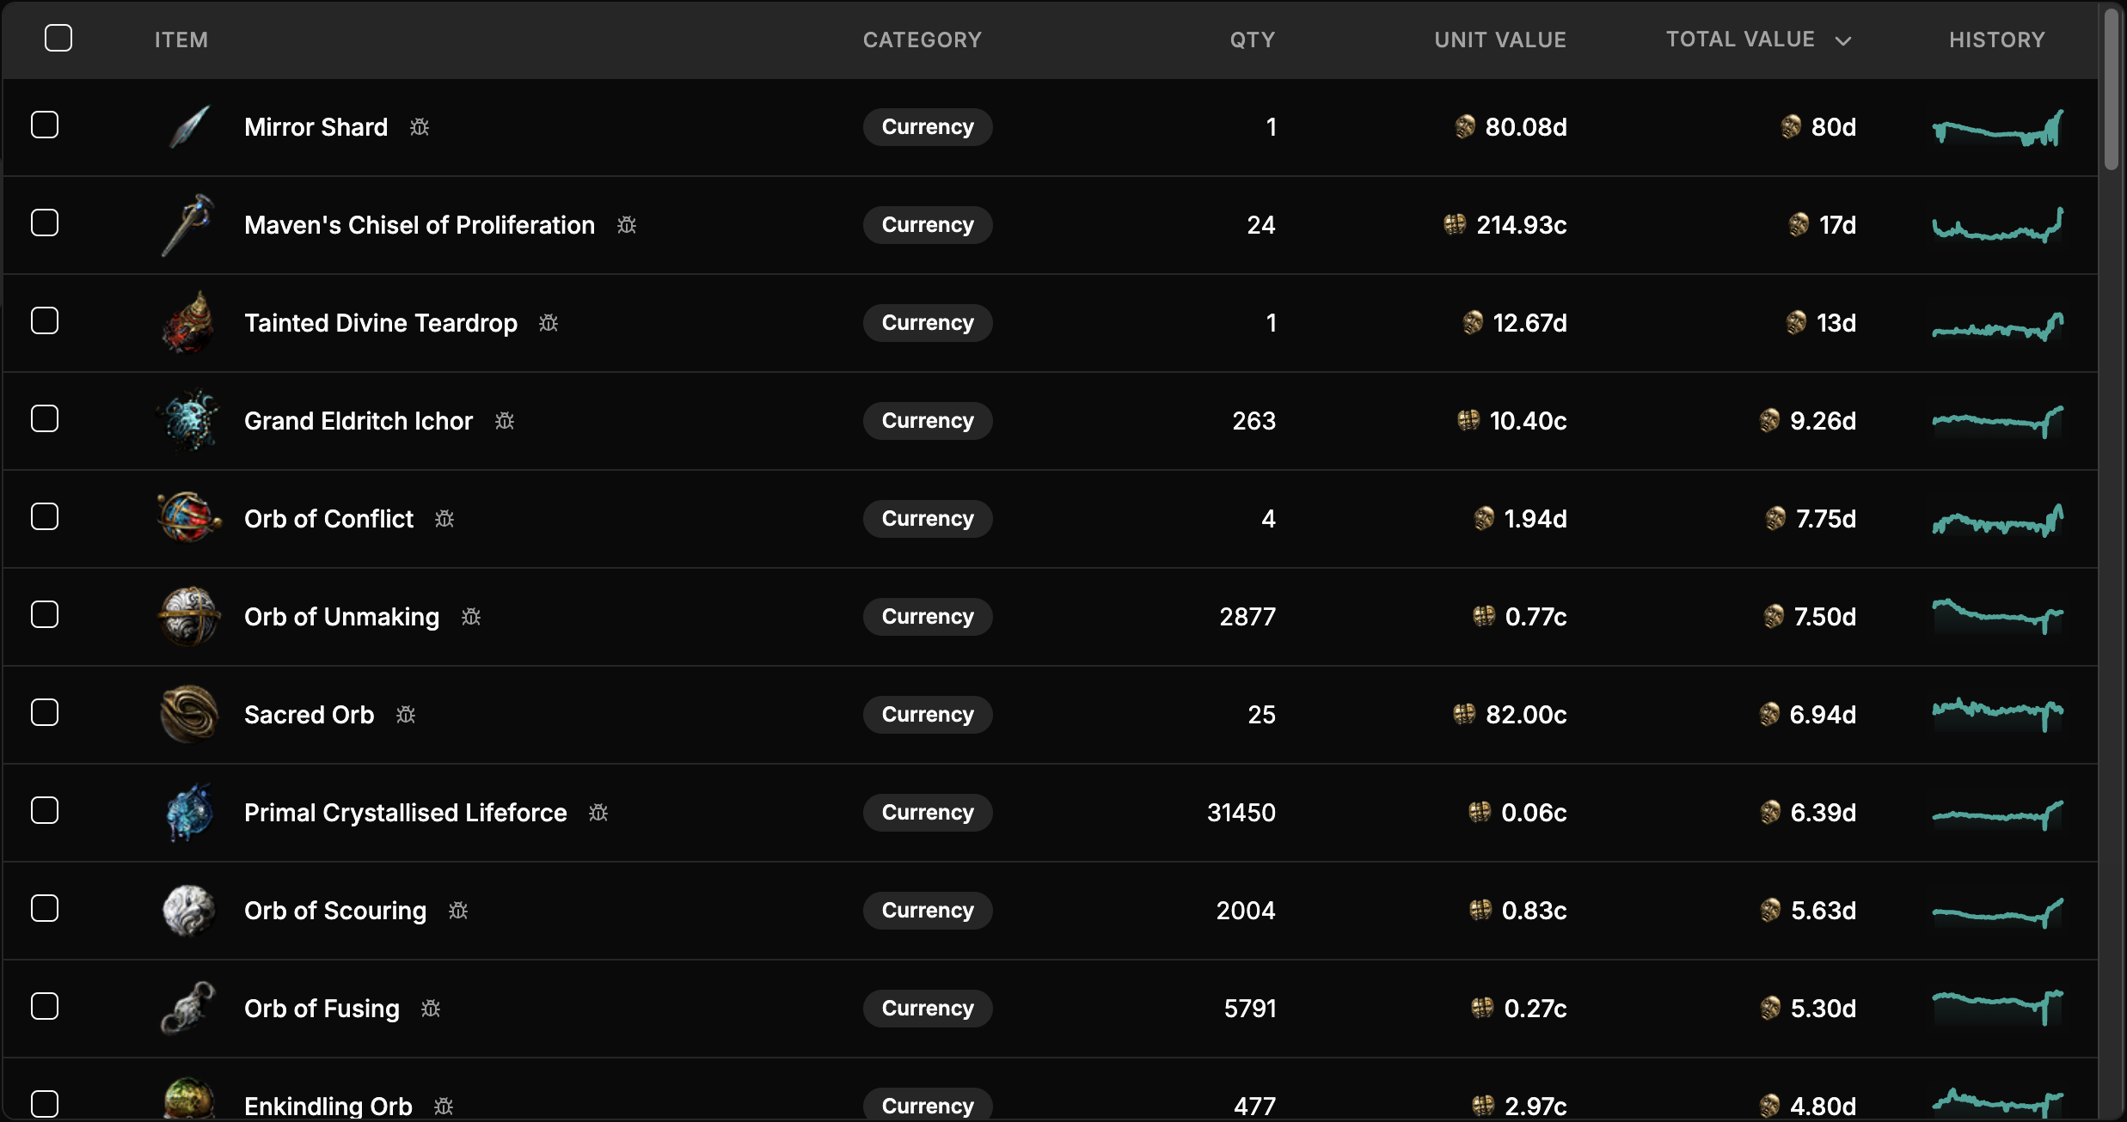
Task: Click the Maven's Chisel of Proliferation icon
Action: click(189, 225)
